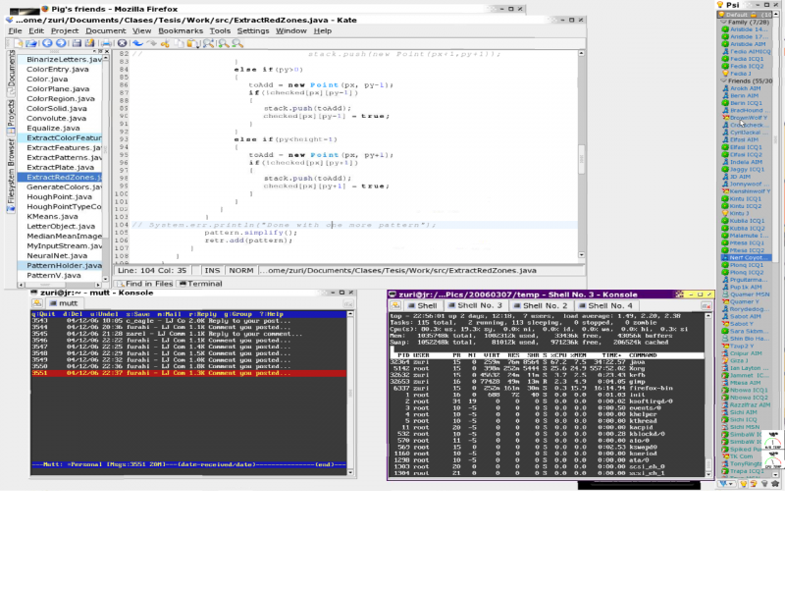Click the Cut scissors icon in Kate toolbar
This screenshot has height=589, width=785.
tap(165, 43)
